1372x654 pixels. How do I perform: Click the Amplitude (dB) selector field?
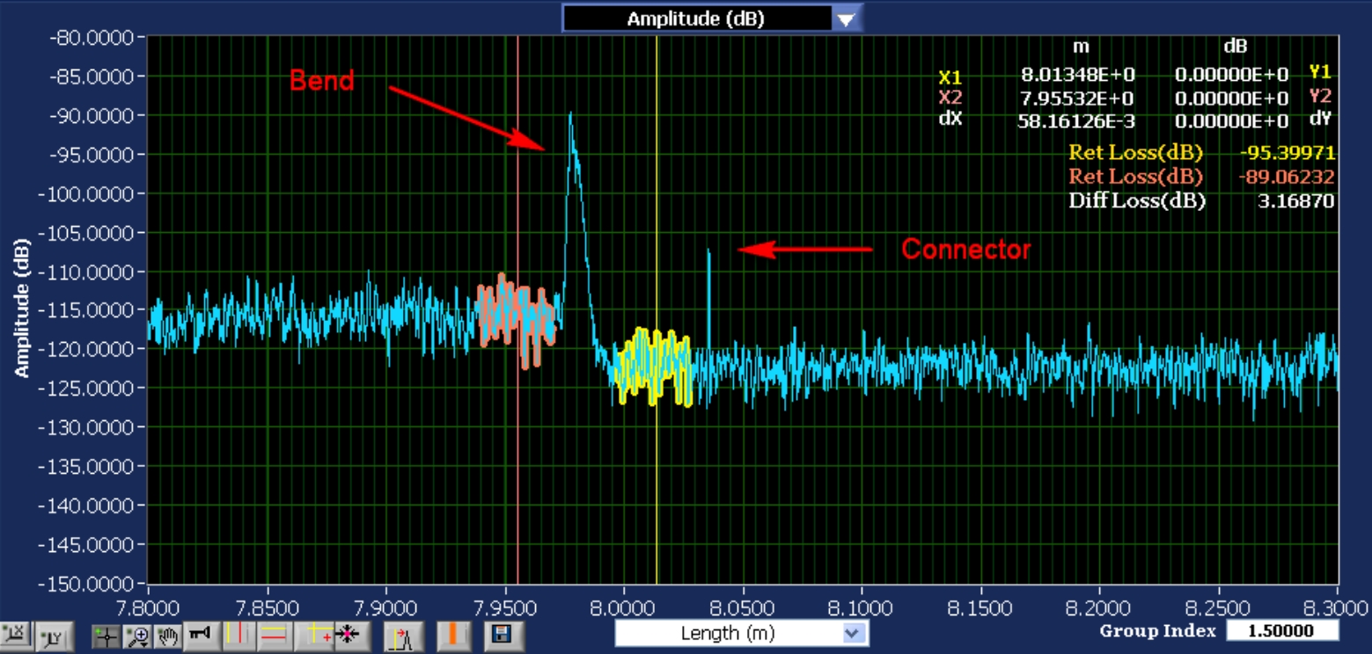695,19
